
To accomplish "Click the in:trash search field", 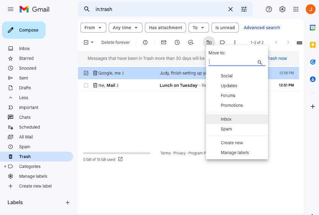I will click(159, 9).
